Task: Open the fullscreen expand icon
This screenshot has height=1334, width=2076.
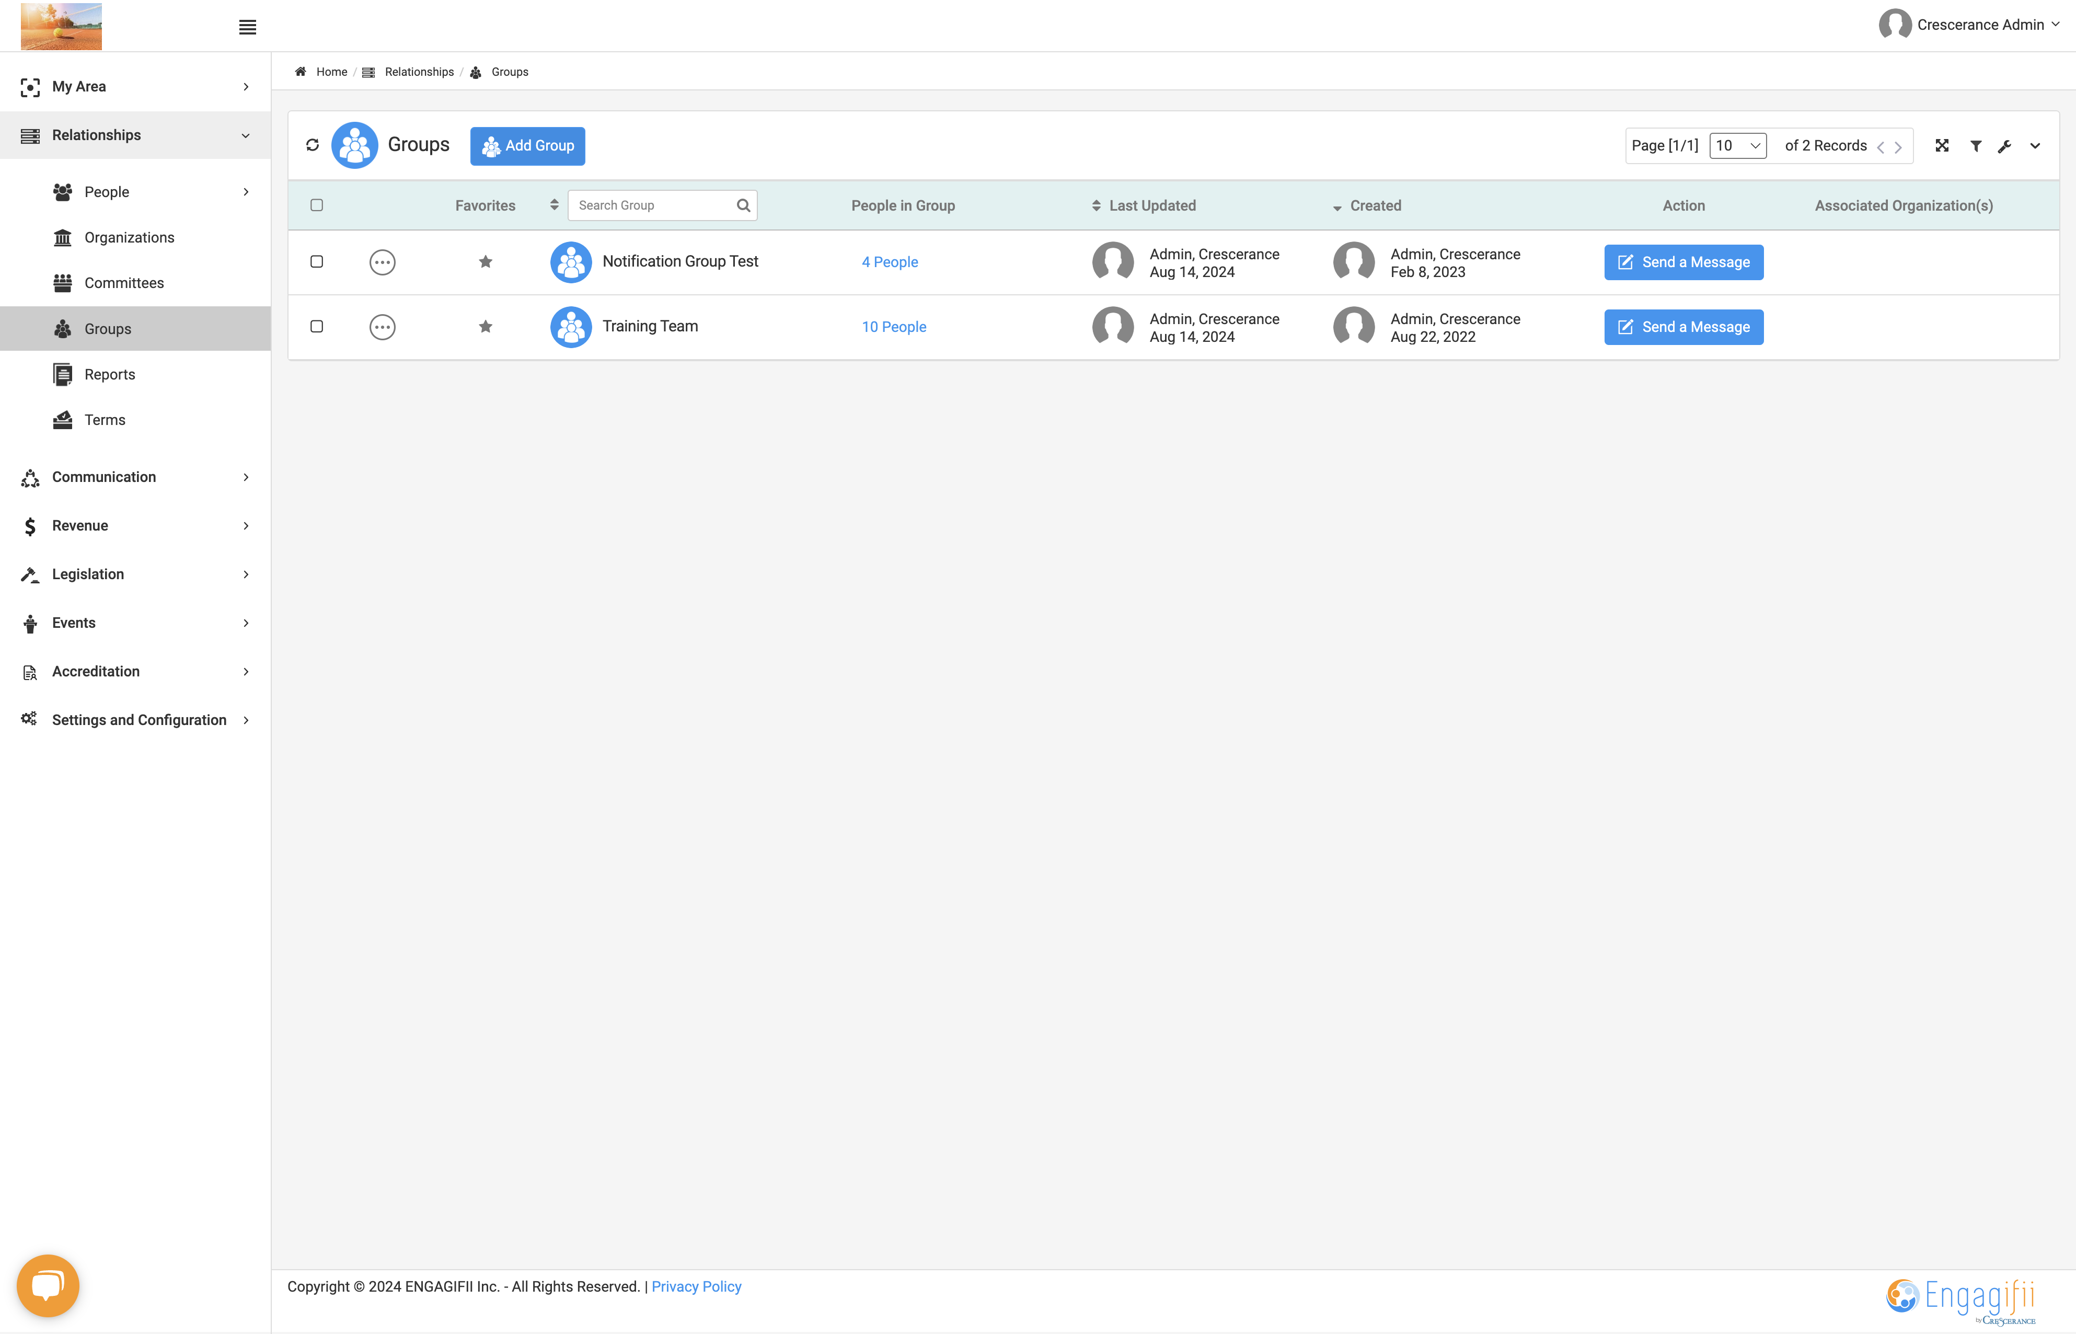Action: coord(1943,145)
